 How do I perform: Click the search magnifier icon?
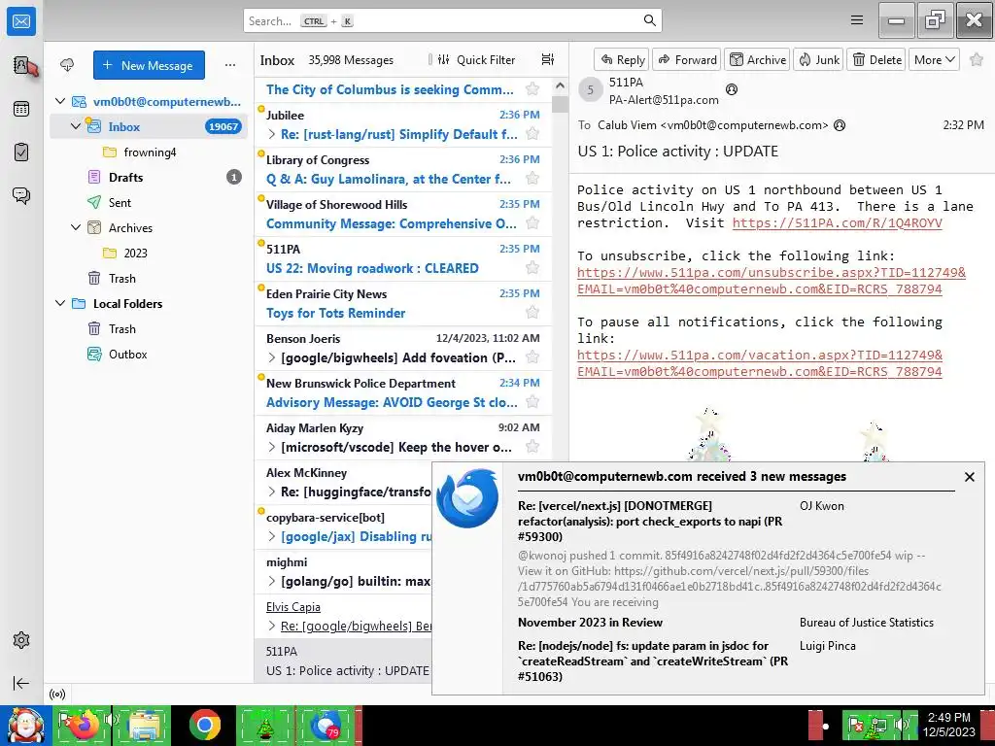coord(650,20)
